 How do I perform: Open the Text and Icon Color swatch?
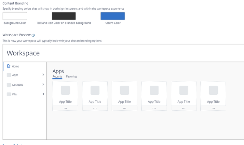pos(64,16)
